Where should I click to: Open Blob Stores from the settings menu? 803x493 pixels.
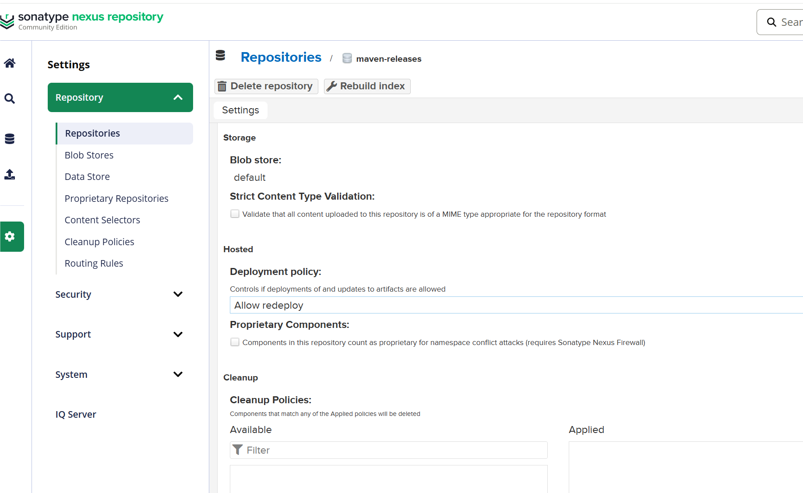pos(89,155)
